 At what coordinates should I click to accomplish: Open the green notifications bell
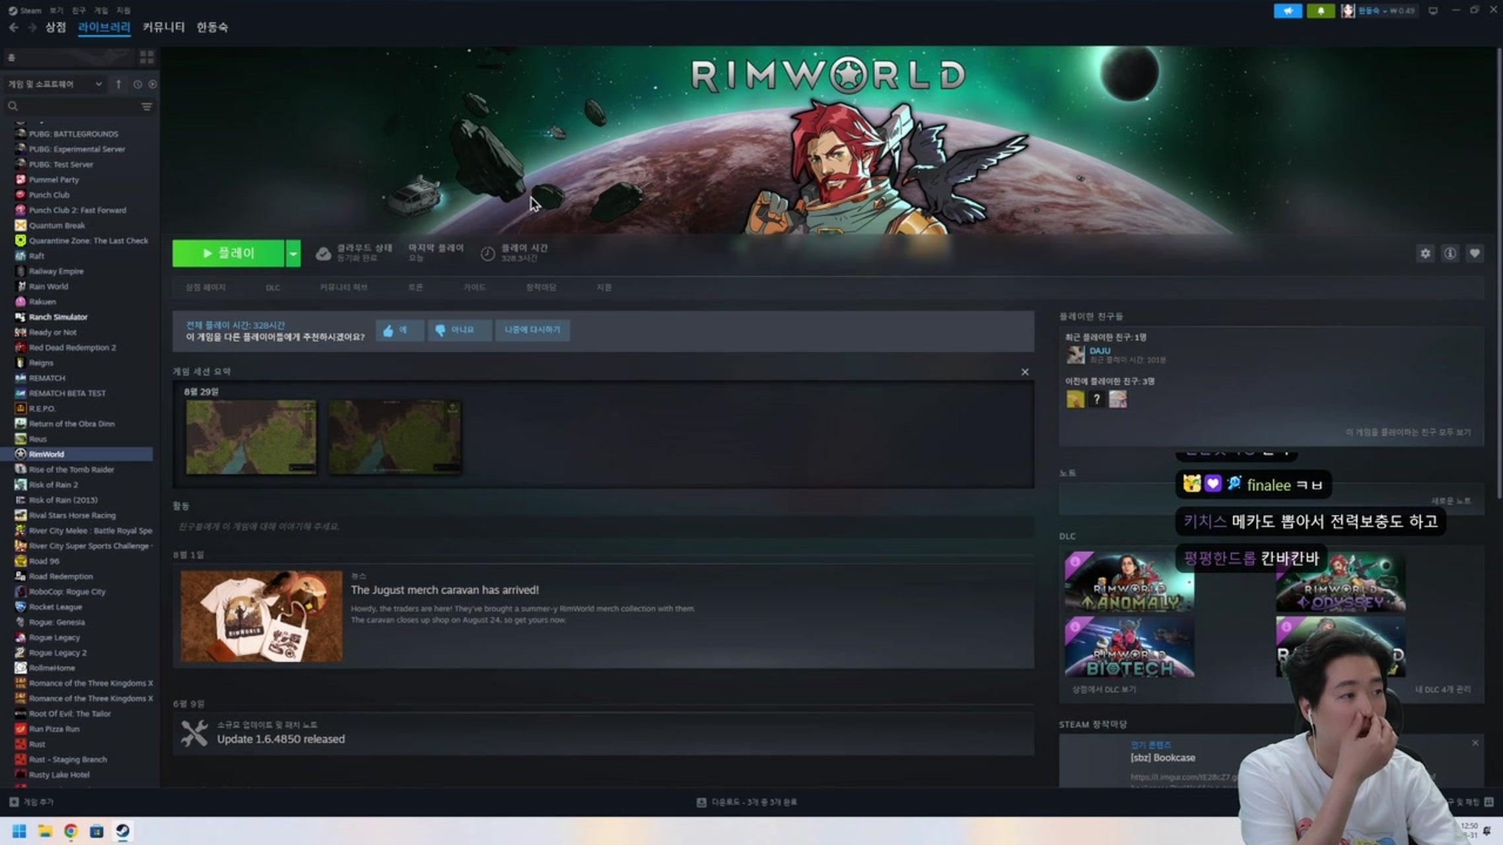click(x=1320, y=11)
